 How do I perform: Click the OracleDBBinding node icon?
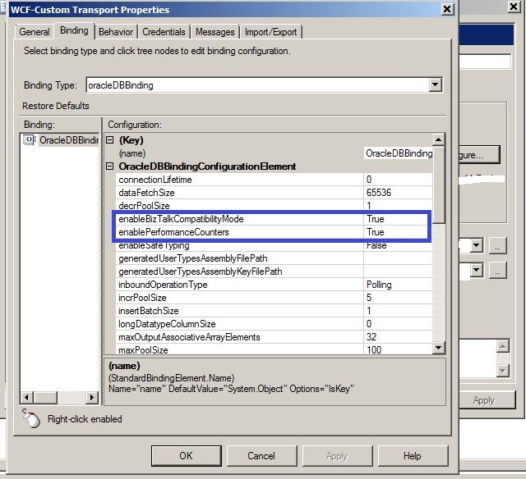point(30,139)
